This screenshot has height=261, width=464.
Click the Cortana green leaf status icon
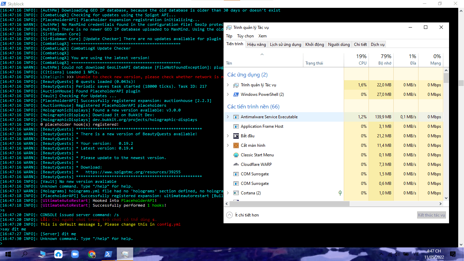pyautogui.click(x=340, y=193)
